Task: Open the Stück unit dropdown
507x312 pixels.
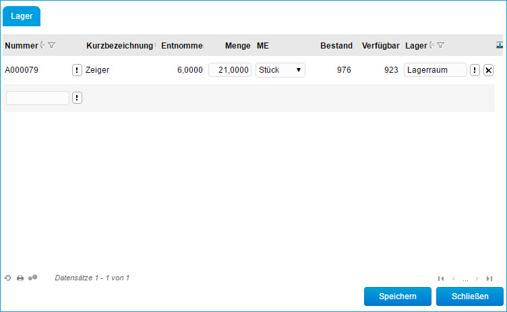Action: [280, 70]
